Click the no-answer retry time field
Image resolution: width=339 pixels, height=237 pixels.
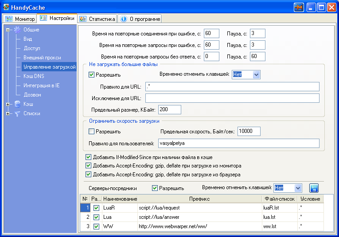coord(211,56)
